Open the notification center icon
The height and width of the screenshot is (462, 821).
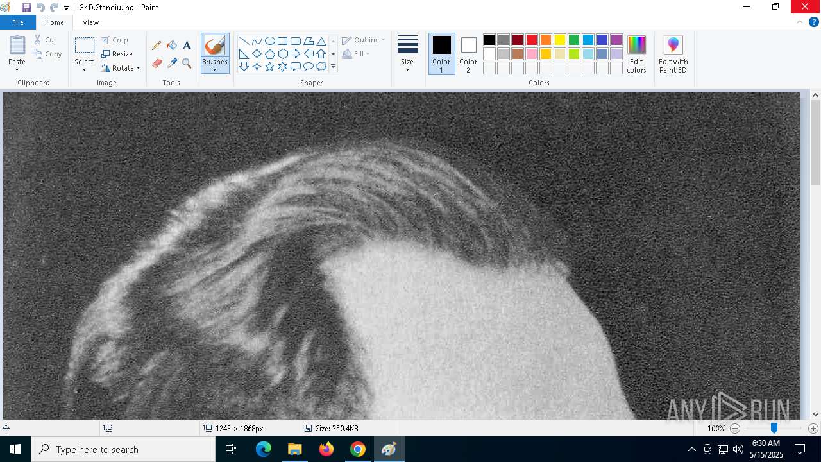(x=800, y=449)
